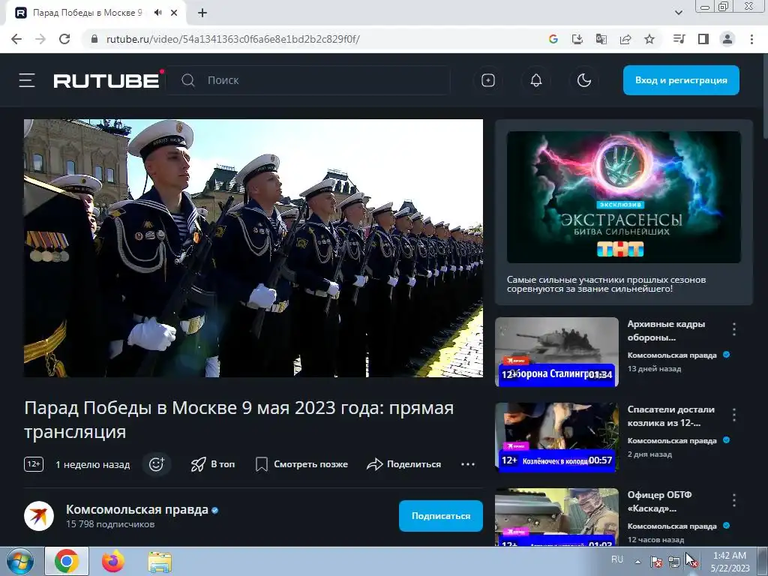Click the parade video player
This screenshot has height=576, width=768.
tap(253, 248)
